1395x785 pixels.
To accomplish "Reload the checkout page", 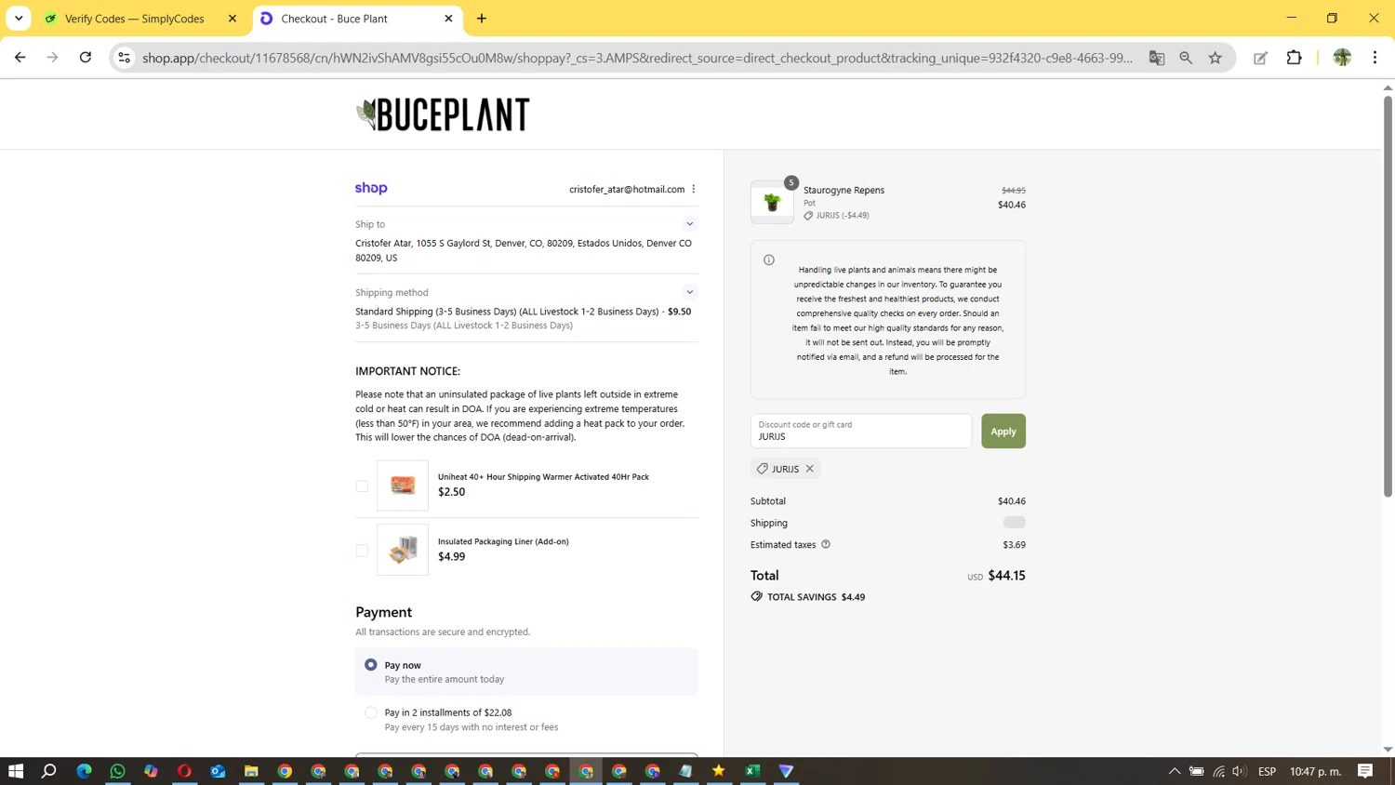I will click(86, 58).
